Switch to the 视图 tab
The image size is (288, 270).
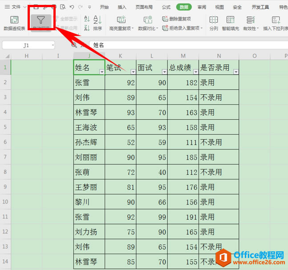(x=219, y=7)
